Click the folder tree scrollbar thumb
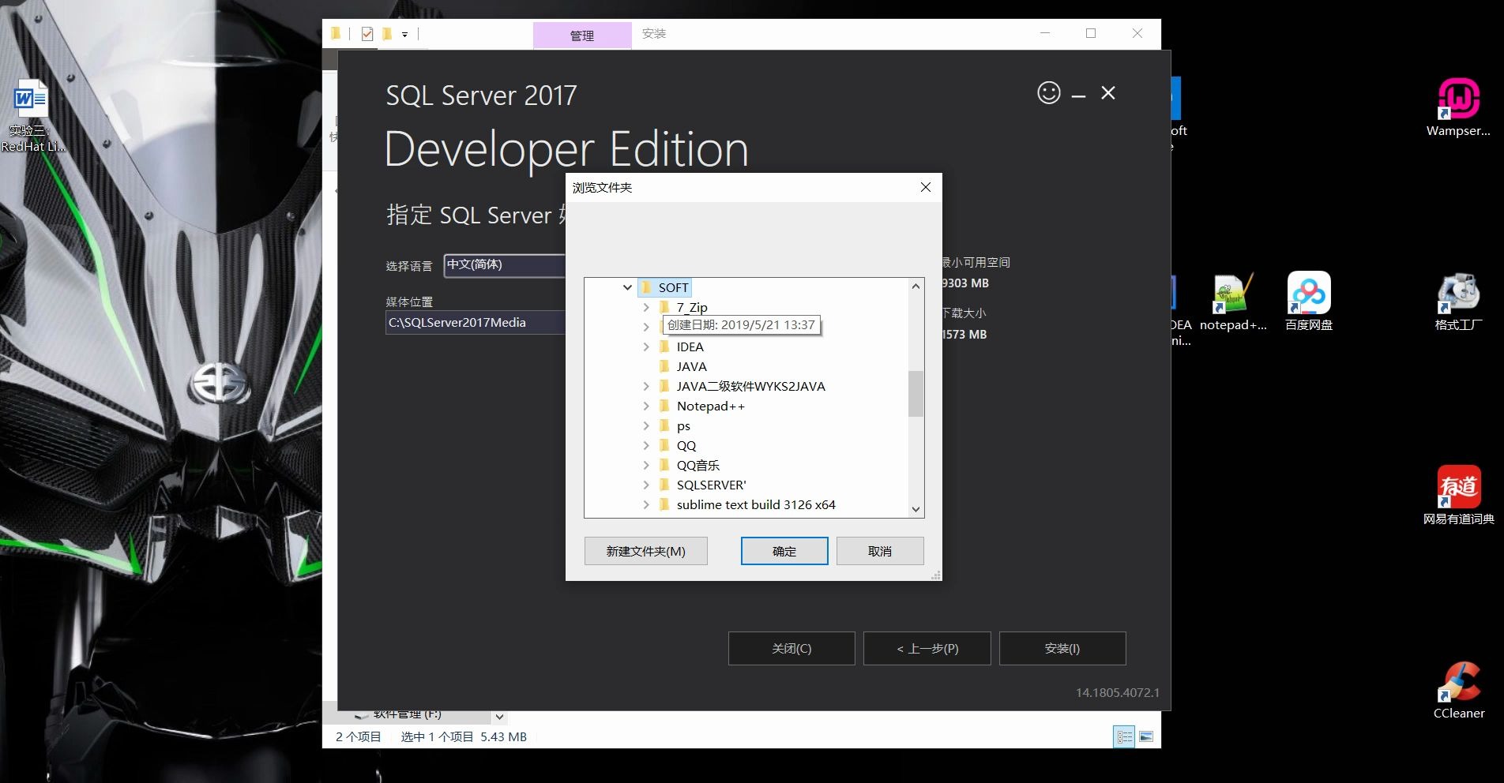This screenshot has height=783, width=1504. click(916, 393)
